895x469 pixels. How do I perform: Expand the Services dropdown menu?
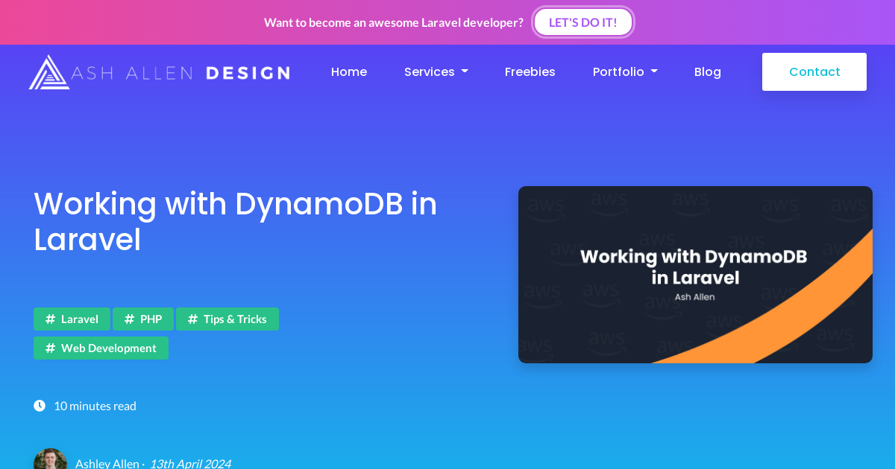tap(436, 72)
